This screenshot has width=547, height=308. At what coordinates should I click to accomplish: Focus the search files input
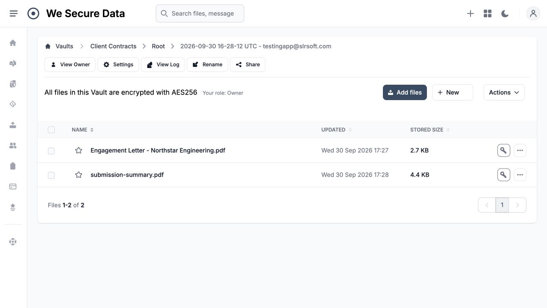tap(200, 14)
